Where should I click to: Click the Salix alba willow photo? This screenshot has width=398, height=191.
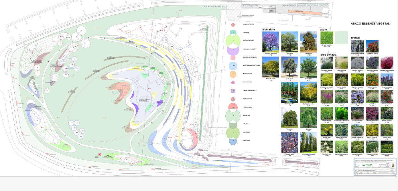click(308, 117)
